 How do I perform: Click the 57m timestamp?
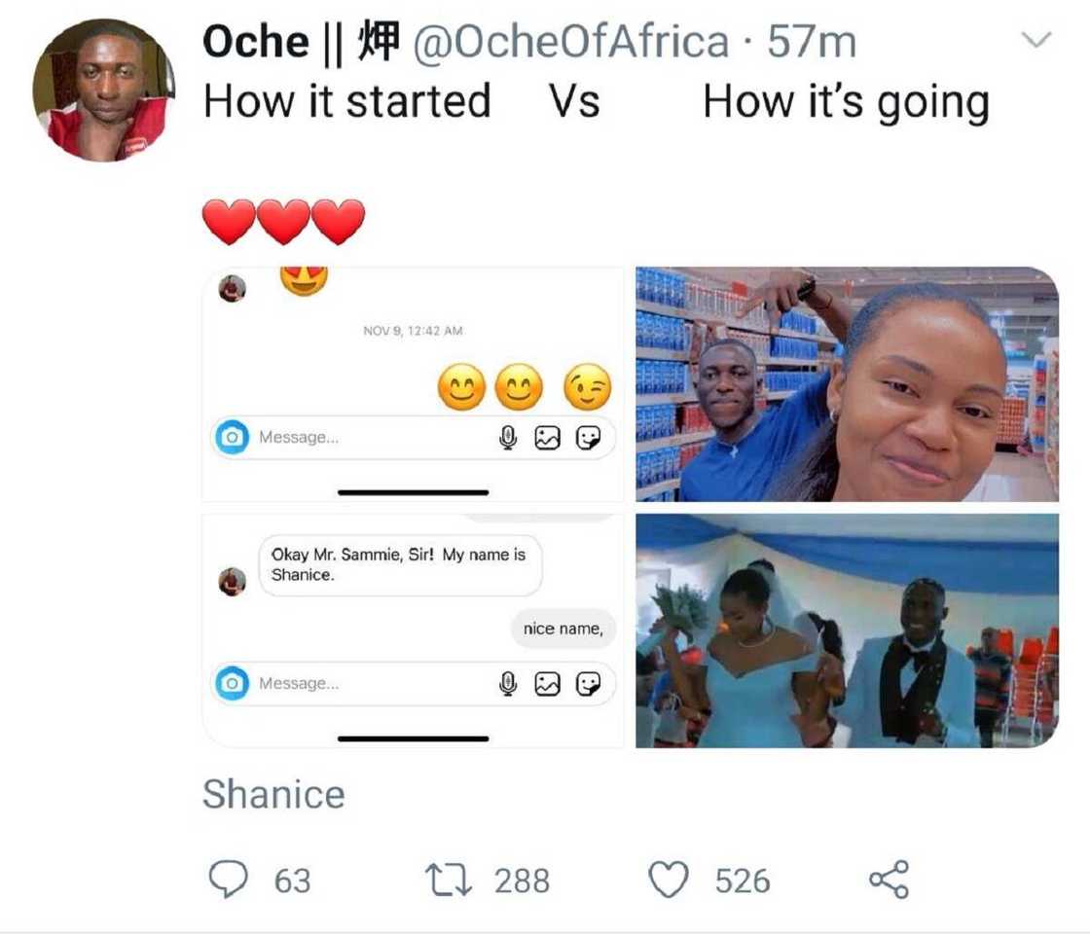pos(812,42)
